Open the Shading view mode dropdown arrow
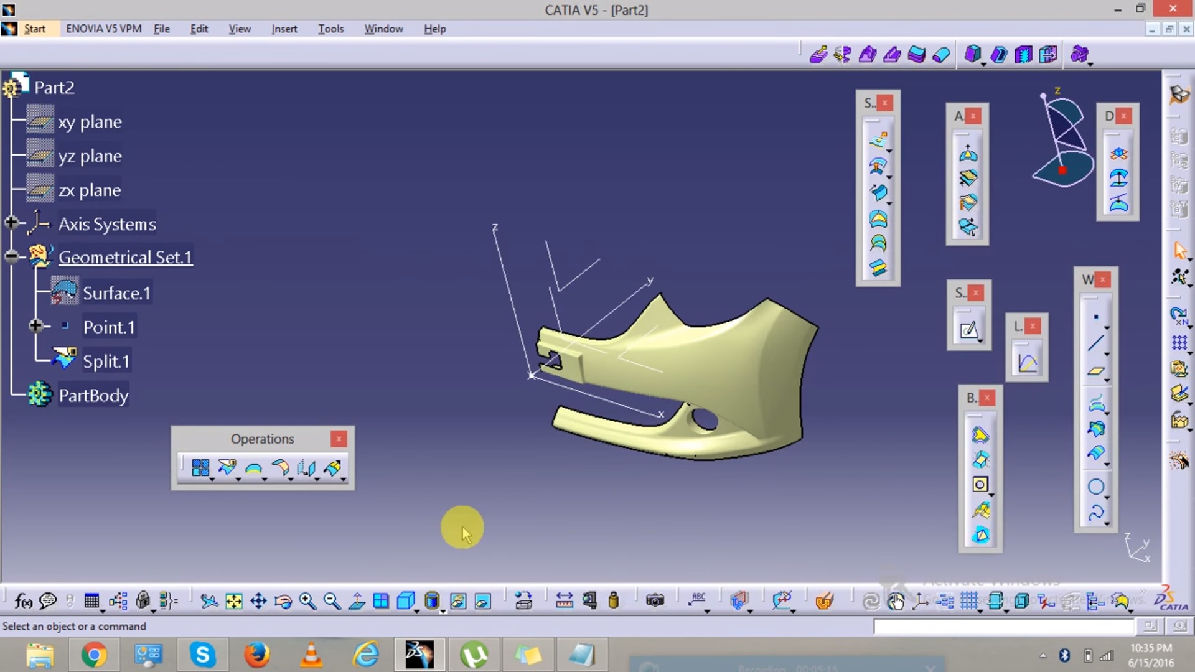The width and height of the screenshot is (1195, 672). tap(443, 611)
